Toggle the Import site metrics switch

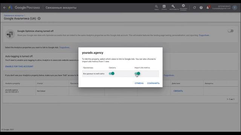(x=137, y=73)
